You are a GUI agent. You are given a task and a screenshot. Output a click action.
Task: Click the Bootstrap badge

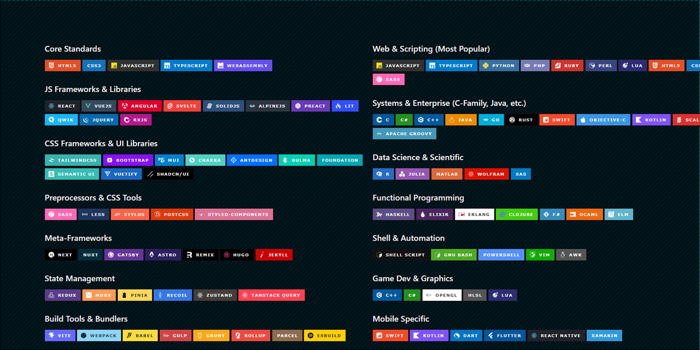(128, 160)
